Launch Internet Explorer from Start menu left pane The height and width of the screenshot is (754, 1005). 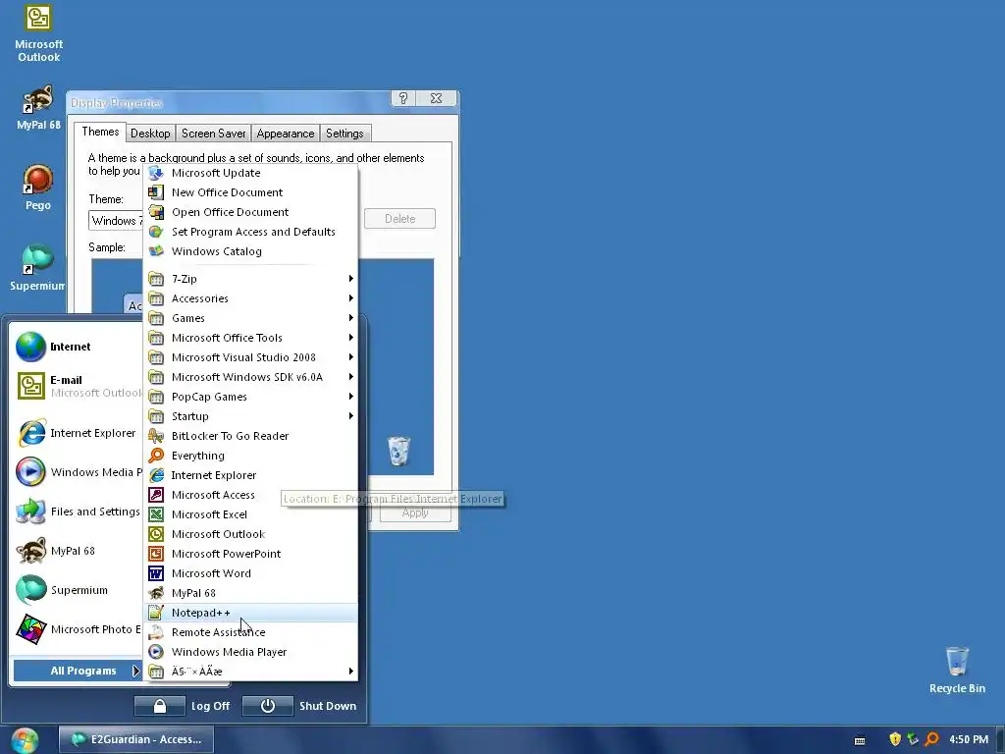tap(77, 433)
